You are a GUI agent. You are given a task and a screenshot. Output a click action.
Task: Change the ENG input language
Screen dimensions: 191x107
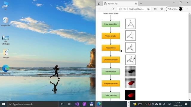[169, 104]
